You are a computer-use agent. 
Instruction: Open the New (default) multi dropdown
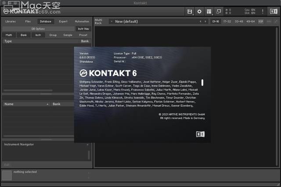point(154,22)
